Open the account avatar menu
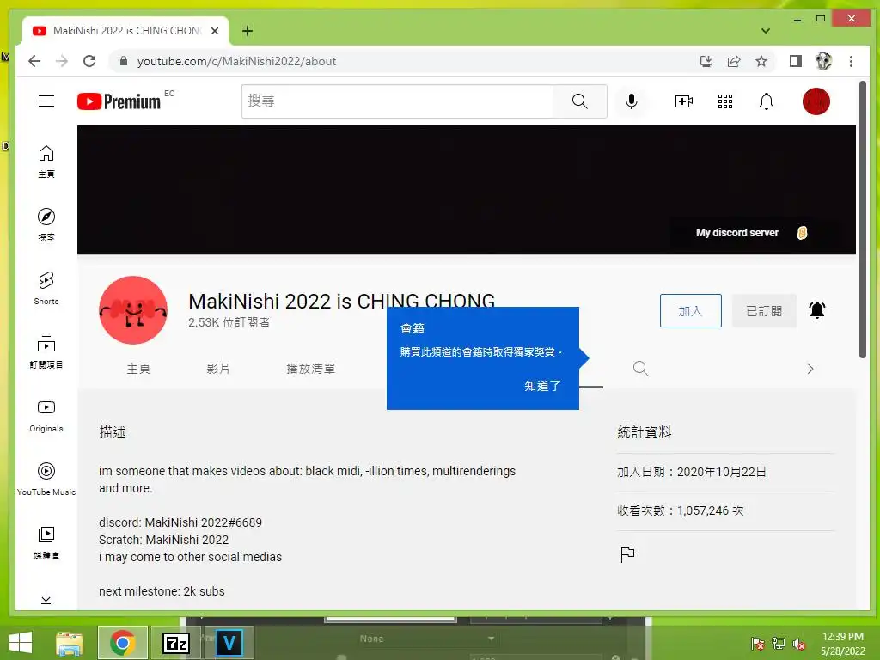Viewport: 880px width, 660px height. click(x=816, y=101)
